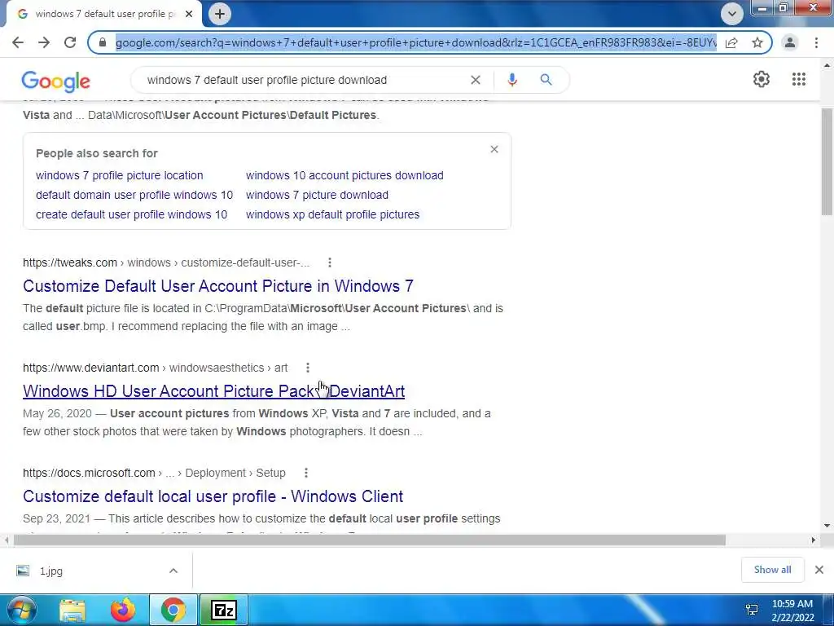Go back to the previous page
Viewport: 834px width, 626px height.
(18, 42)
